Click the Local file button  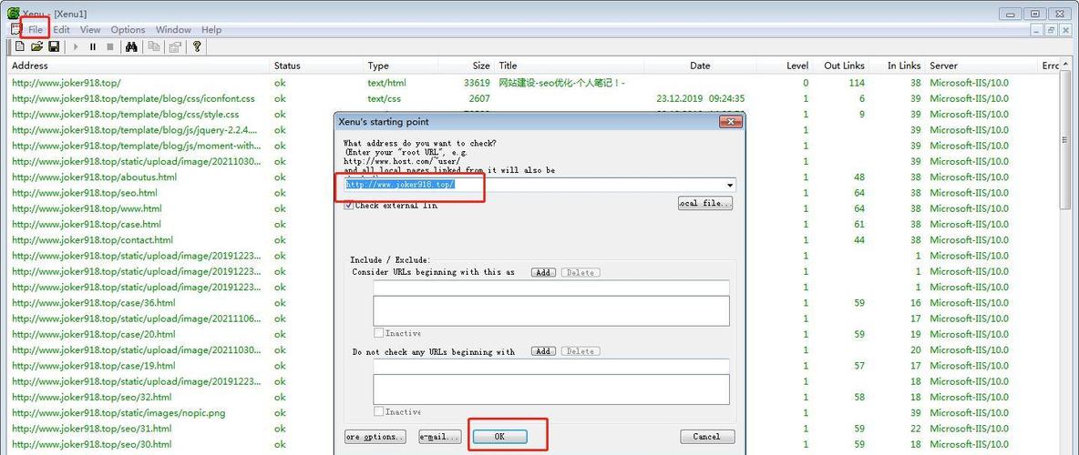(x=705, y=204)
